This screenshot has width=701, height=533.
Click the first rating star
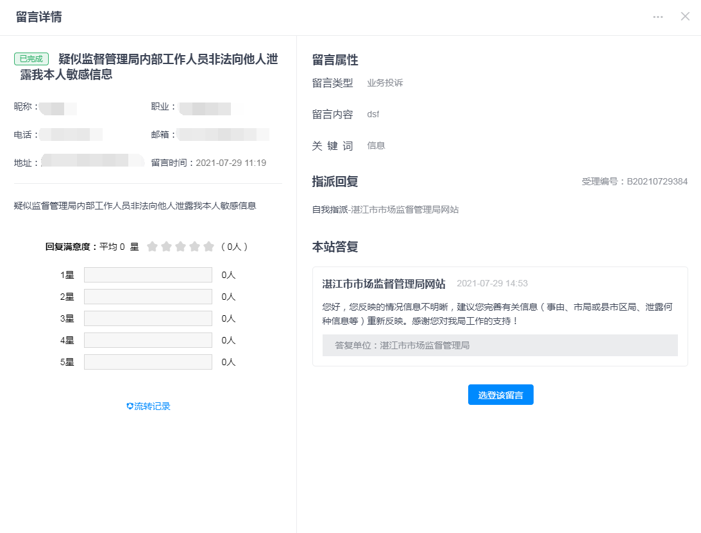tap(152, 247)
